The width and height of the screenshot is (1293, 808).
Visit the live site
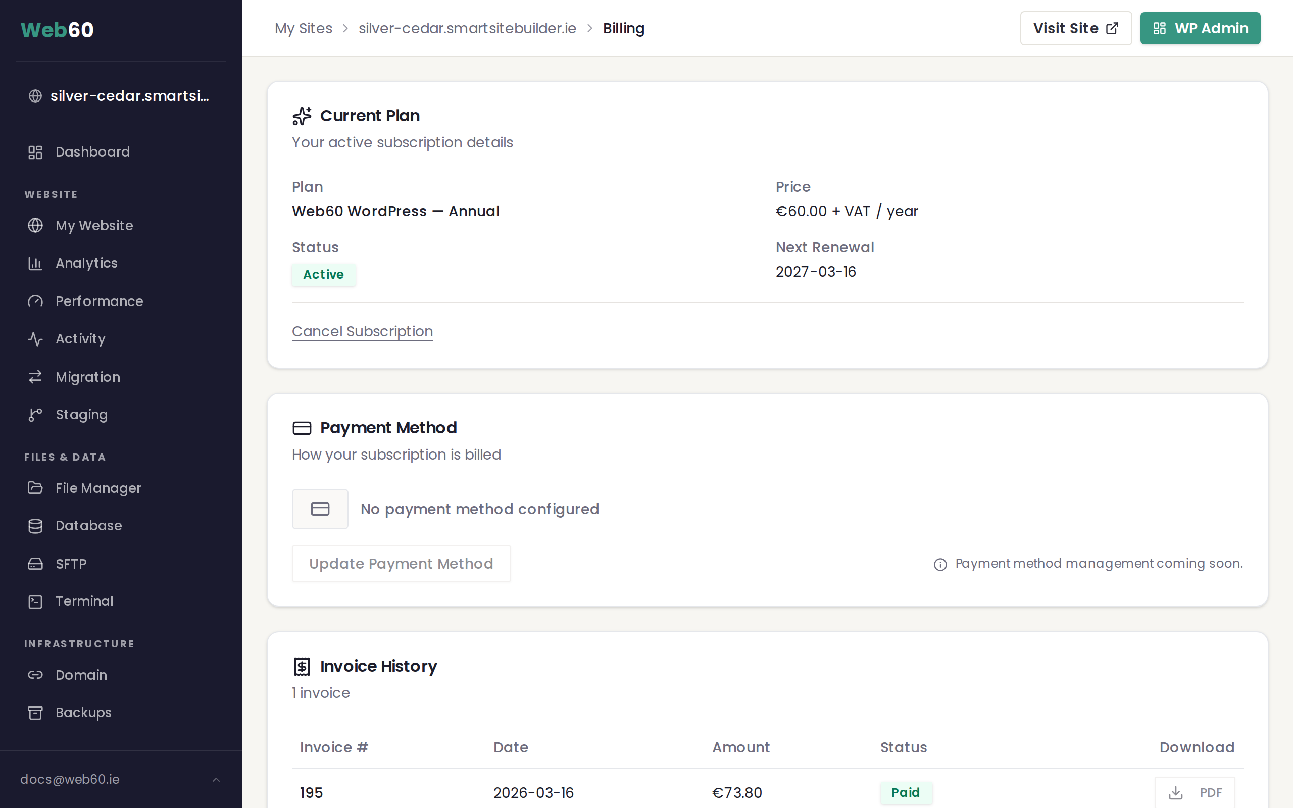click(1075, 28)
